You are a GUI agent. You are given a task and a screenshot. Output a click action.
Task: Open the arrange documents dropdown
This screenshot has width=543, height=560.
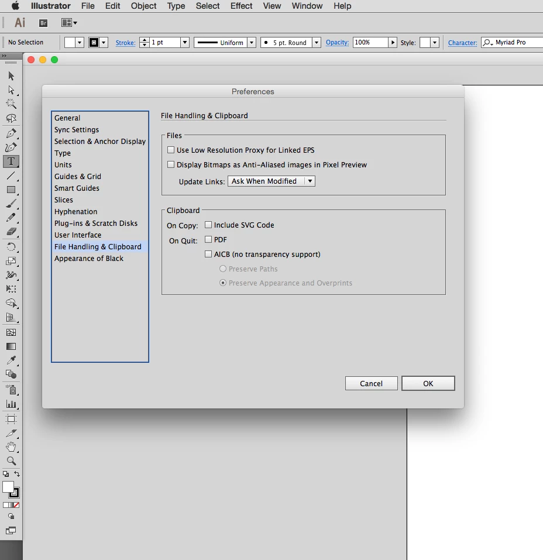tap(69, 23)
